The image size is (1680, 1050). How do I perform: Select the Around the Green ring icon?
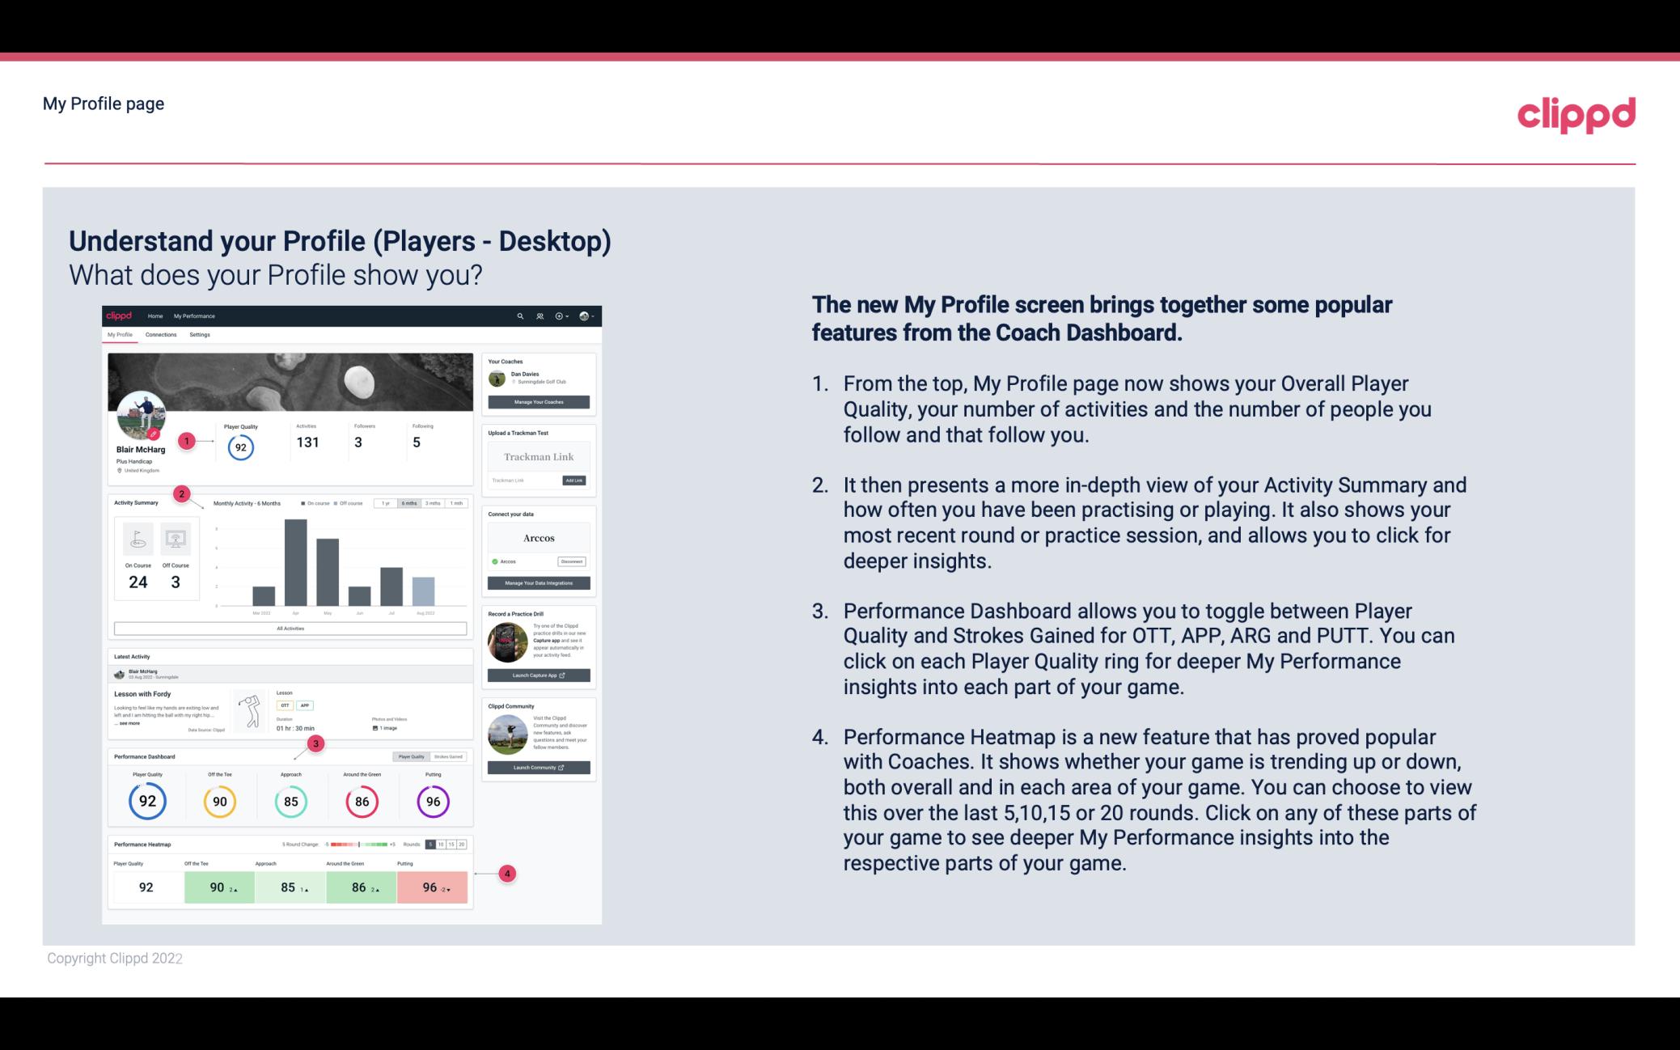(x=362, y=799)
